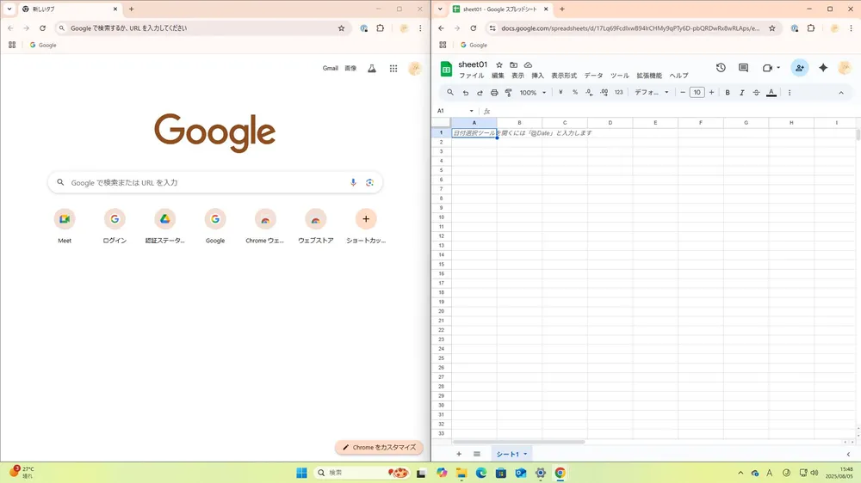Open the Search Labs flask icon

(372, 69)
